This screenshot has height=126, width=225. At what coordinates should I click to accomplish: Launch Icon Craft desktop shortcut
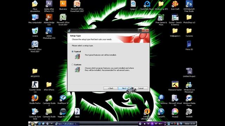[x=175, y=5]
